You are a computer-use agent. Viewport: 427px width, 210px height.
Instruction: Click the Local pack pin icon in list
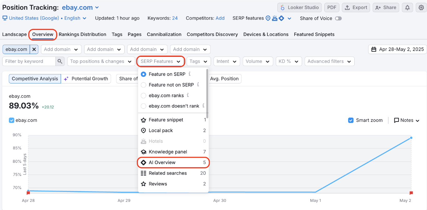pos(143,131)
